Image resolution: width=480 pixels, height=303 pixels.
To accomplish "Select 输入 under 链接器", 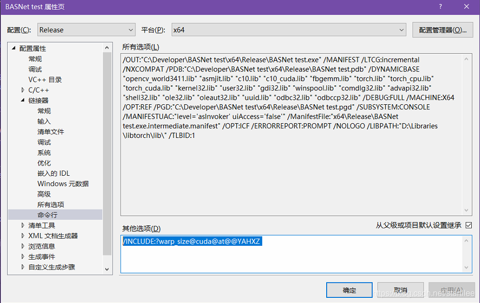I will [x=44, y=121].
